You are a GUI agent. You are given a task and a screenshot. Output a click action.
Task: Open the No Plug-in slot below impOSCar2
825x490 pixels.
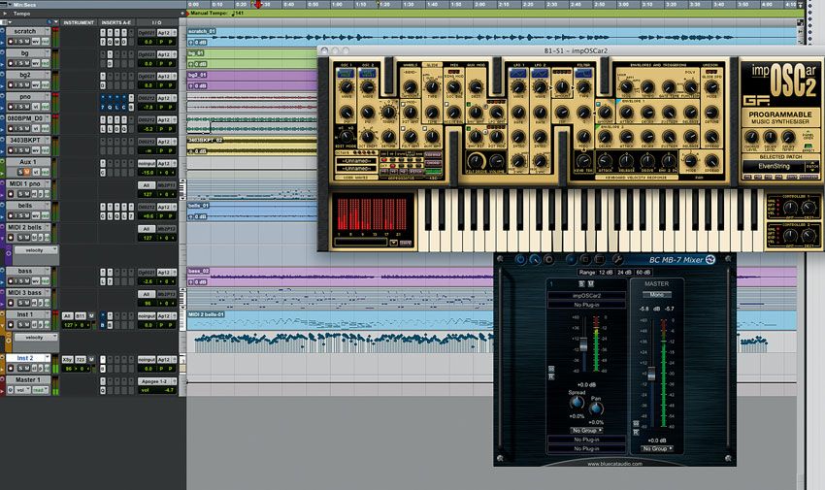point(586,305)
